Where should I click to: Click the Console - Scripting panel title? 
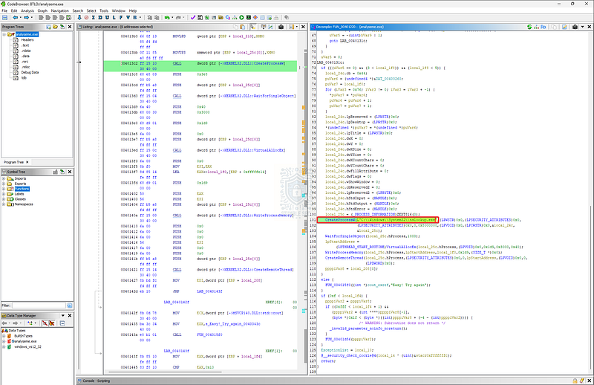point(97,381)
